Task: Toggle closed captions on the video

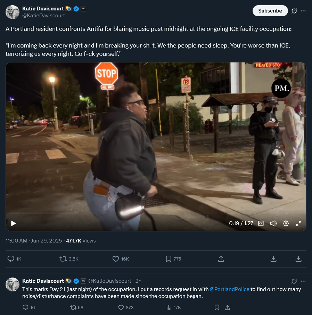Action: pyautogui.click(x=261, y=223)
